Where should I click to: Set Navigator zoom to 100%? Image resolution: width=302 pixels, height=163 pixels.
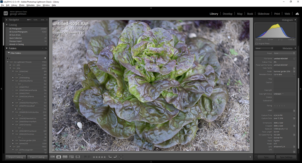pyautogui.click(x=35, y=20)
